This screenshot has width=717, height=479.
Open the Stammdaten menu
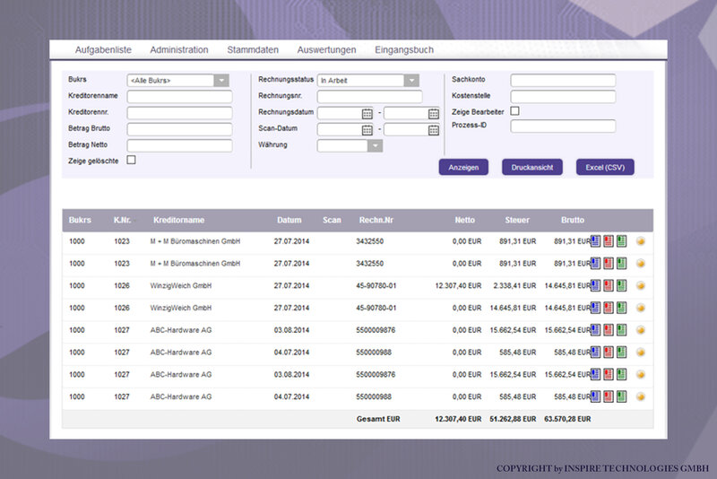(x=253, y=50)
